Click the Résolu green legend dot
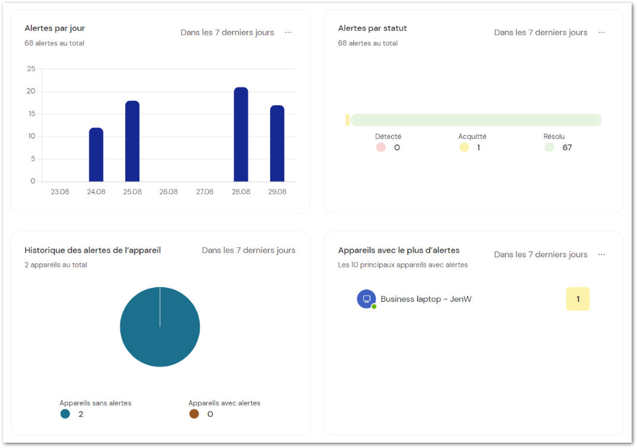The height and width of the screenshot is (448, 637). tap(549, 147)
